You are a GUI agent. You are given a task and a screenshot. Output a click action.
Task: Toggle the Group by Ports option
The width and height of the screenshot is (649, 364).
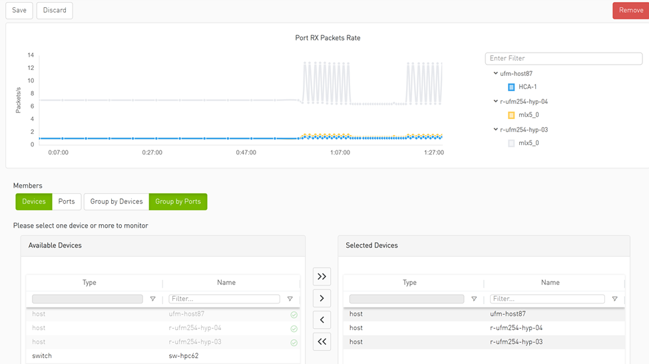pos(178,202)
